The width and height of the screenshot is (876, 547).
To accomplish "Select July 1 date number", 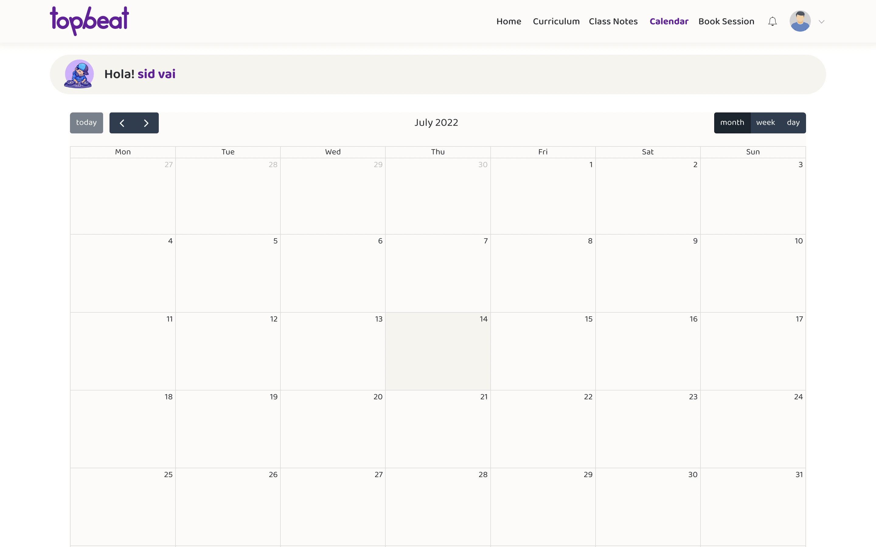I will click(x=591, y=165).
